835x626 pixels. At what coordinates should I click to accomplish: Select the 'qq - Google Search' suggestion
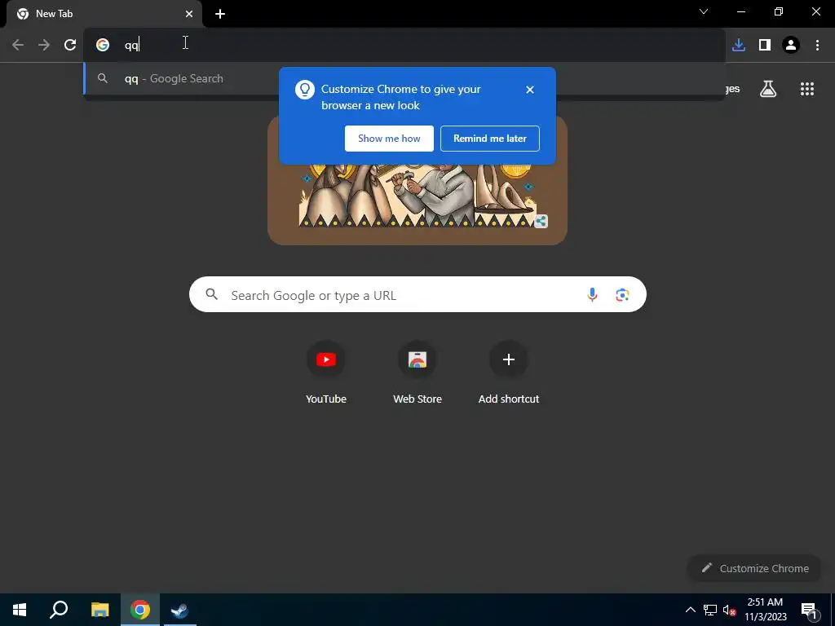tap(404, 79)
